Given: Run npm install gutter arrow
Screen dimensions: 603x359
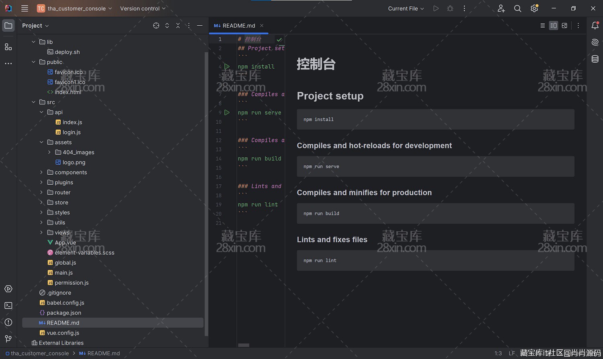Looking at the screenshot, I should point(227,67).
